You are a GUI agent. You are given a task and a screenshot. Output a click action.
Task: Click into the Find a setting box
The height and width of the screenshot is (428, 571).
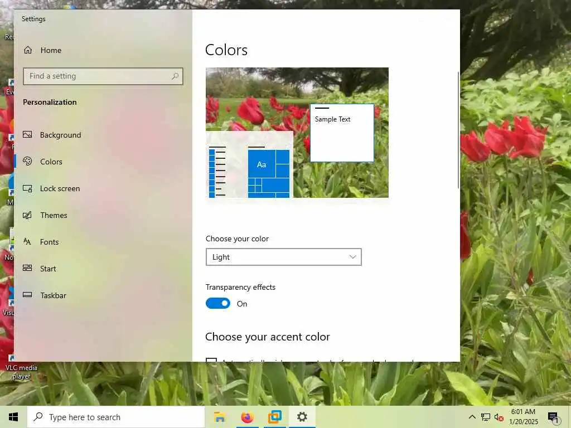click(x=103, y=76)
